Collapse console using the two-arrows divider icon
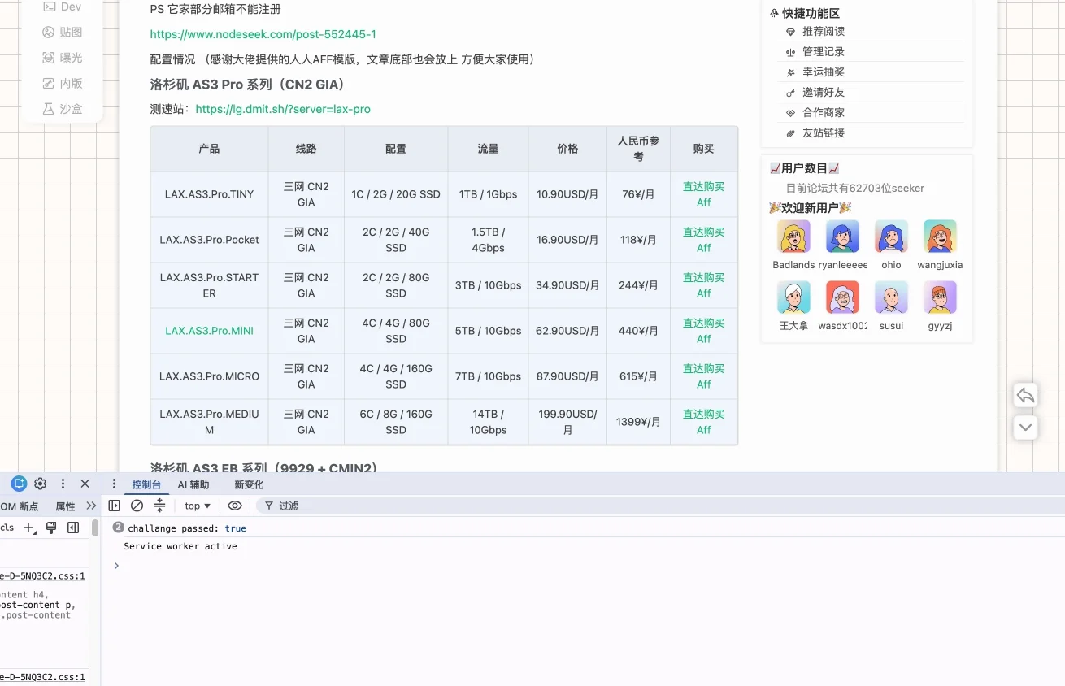 (160, 506)
